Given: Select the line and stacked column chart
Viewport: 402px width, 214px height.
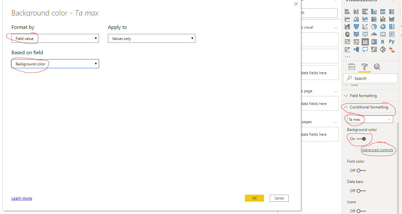Looking at the screenshot, I should (374, 19).
